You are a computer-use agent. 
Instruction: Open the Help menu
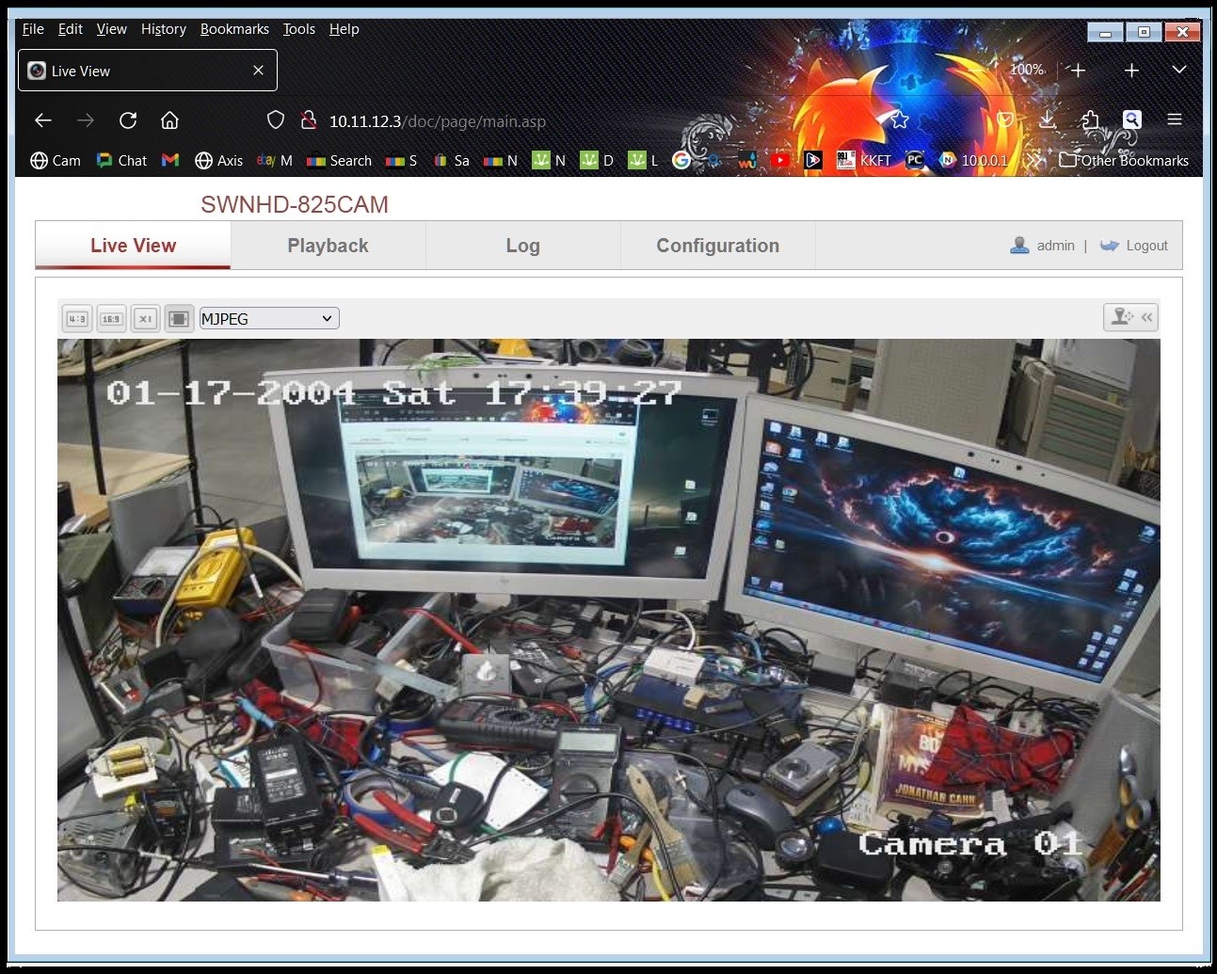tap(344, 29)
